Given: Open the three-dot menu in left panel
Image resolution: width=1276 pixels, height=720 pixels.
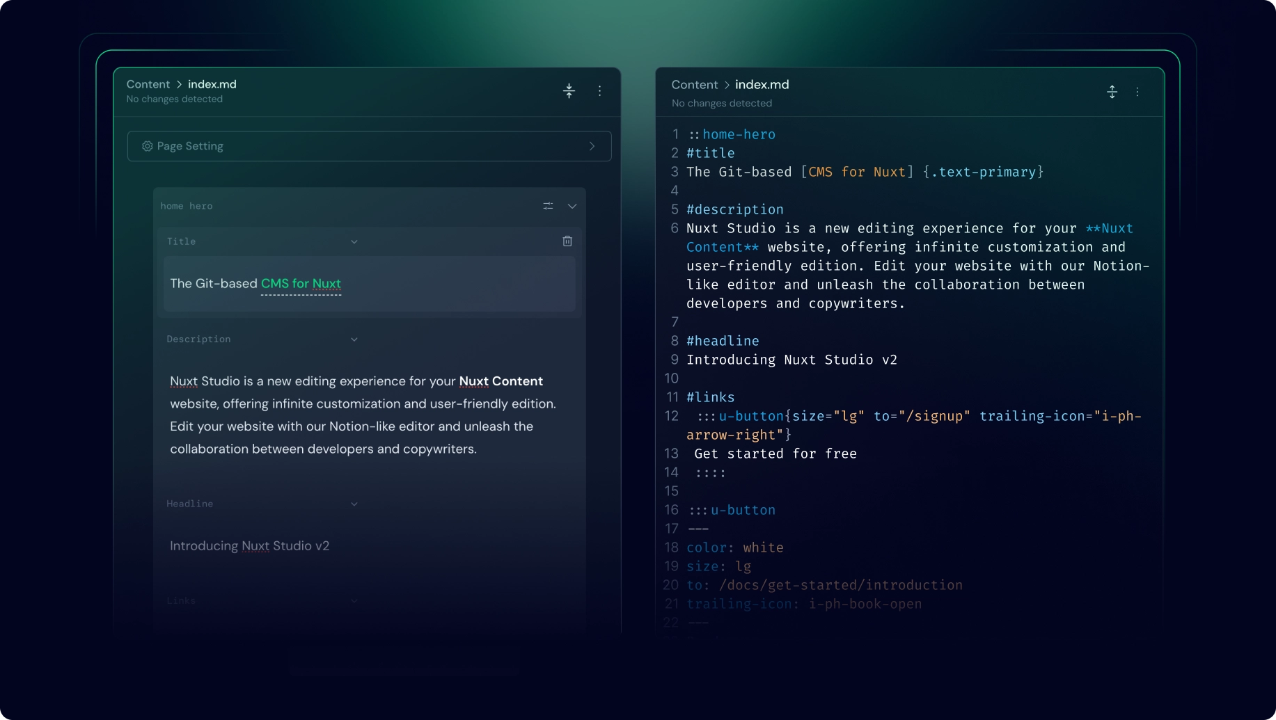Looking at the screenshot, I should point(599,91).
